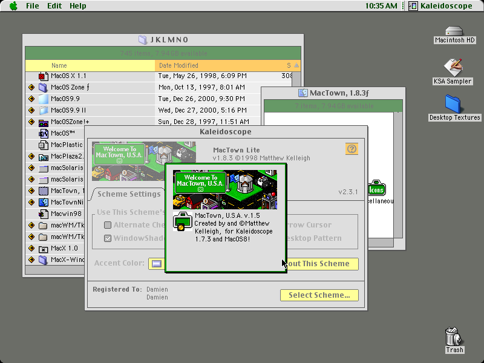This screenshot has height=363, width=484.
Task: Click the "MacTown Lite" scheme name text
Action: pyautogui.click(x=237, y=150)
